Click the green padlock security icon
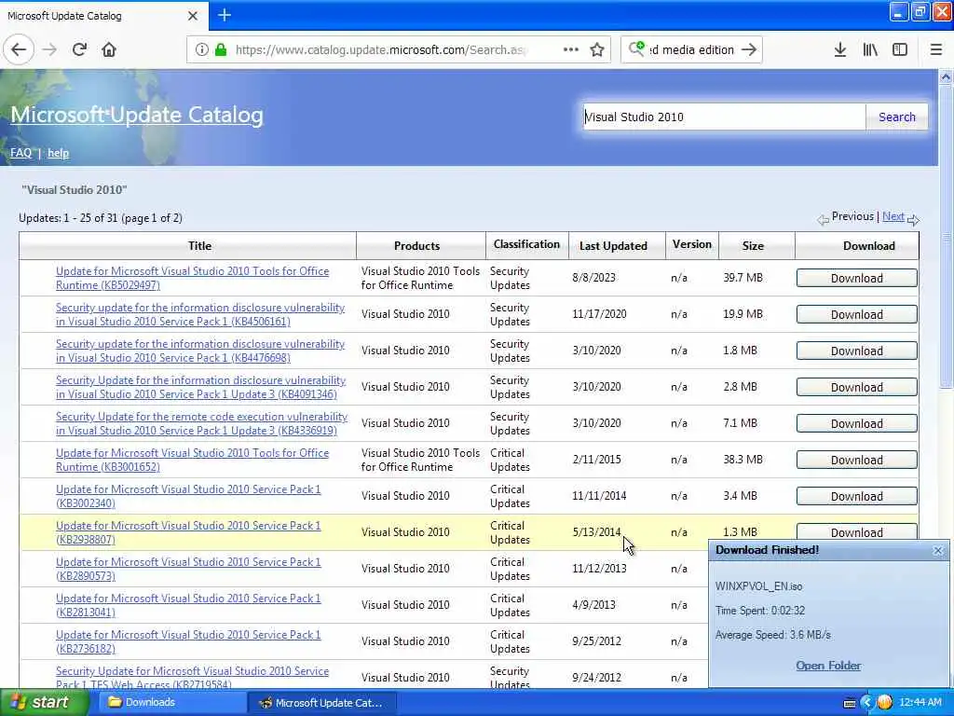This screenshot has width=954, height=716. [221, 50]
